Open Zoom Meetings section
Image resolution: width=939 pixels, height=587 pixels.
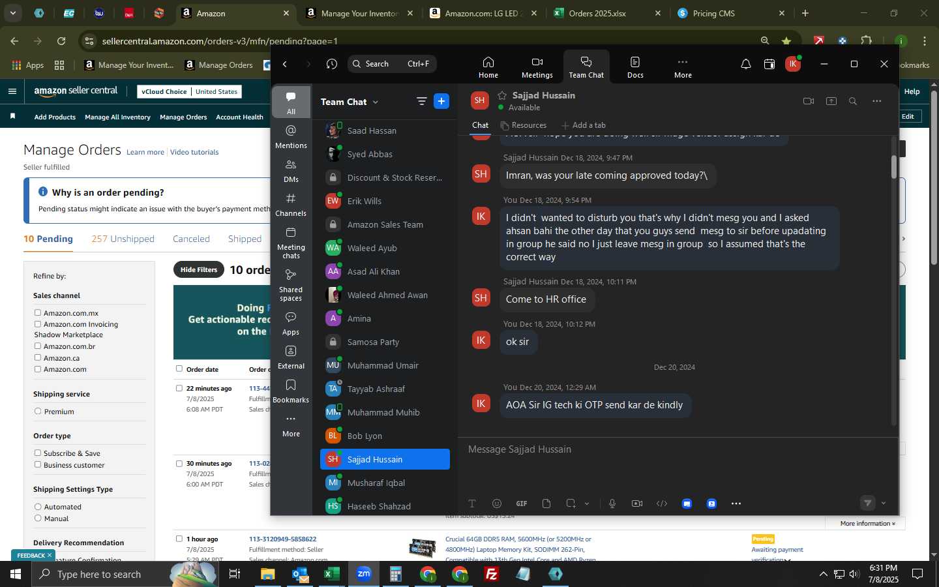pos(537,67)
